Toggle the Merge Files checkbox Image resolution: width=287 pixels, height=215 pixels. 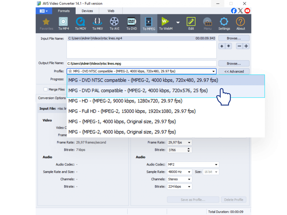[x=46, y=89]
